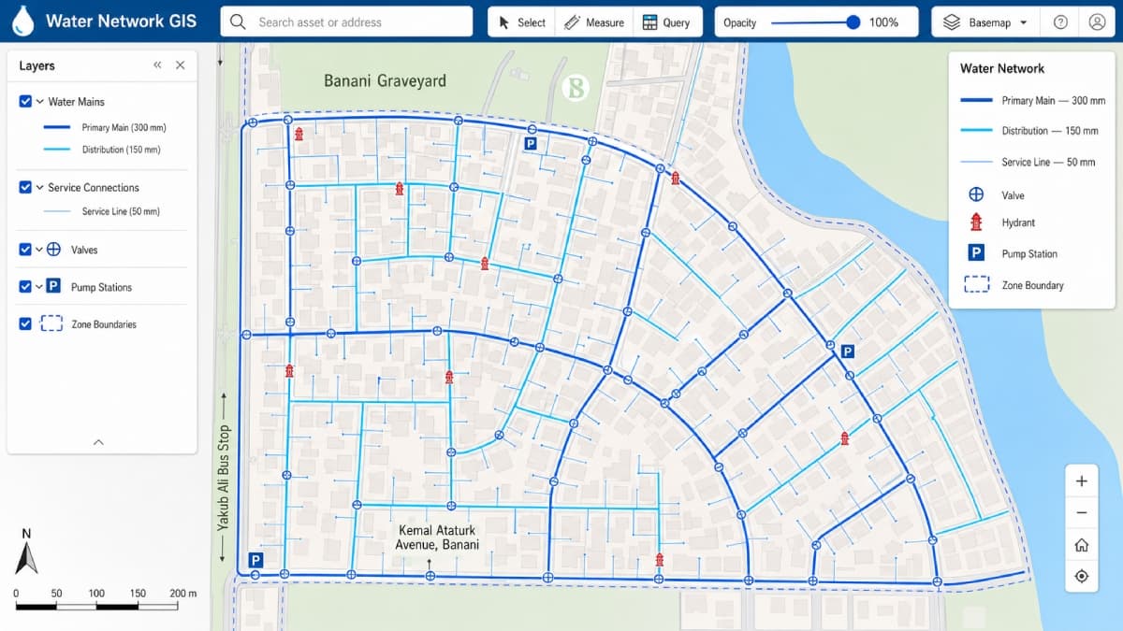Click the Valve symbol in the legend
This screenshot has height=631, width=1123.
(976, 194)
